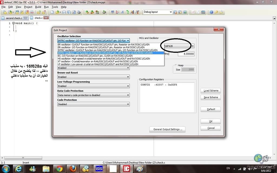Click the New Project toolbar icon
This screenshot has height=173, width=277.
5,12
